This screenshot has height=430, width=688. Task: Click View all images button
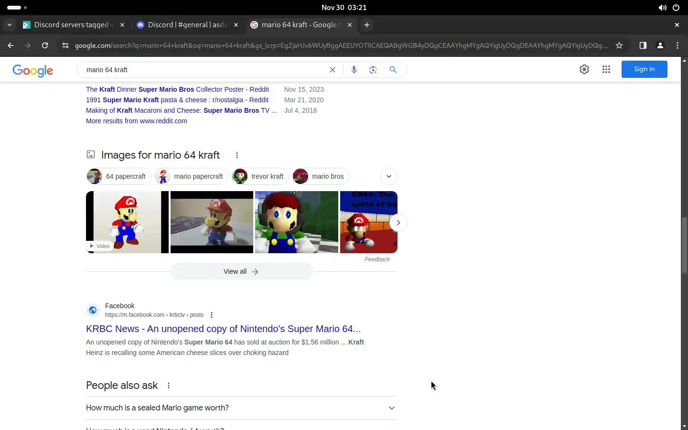241,271
